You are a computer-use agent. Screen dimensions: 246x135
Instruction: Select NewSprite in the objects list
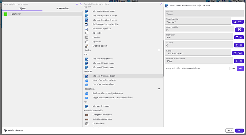(42, 14)
